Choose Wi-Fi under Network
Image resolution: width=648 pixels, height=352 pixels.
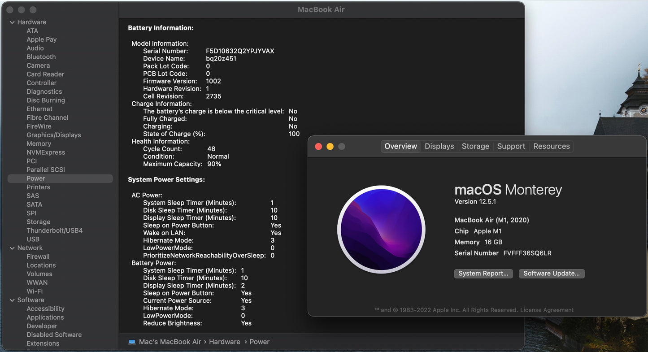pyautogui.click(x=35, y=291)
